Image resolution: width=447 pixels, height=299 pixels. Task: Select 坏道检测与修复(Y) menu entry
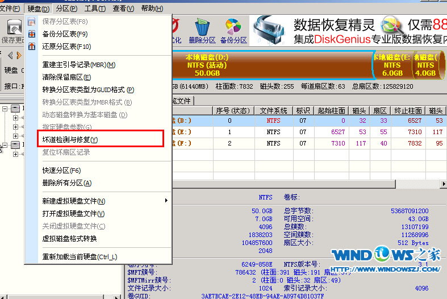click(x=70, y=139)
